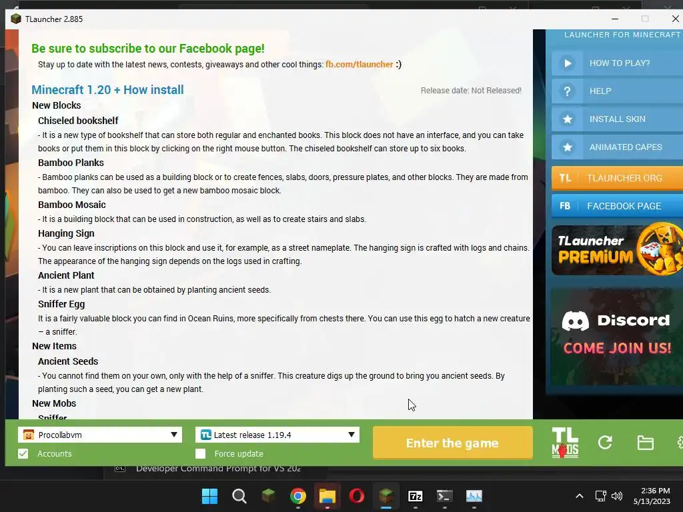The width and height of the screenshot is (683, 512).
Task: Click the network tray icon
Action: (601, 496)
